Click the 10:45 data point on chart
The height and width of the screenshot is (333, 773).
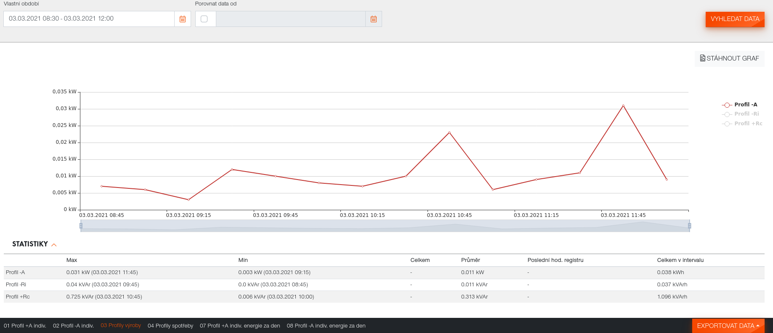pos(449,132)
